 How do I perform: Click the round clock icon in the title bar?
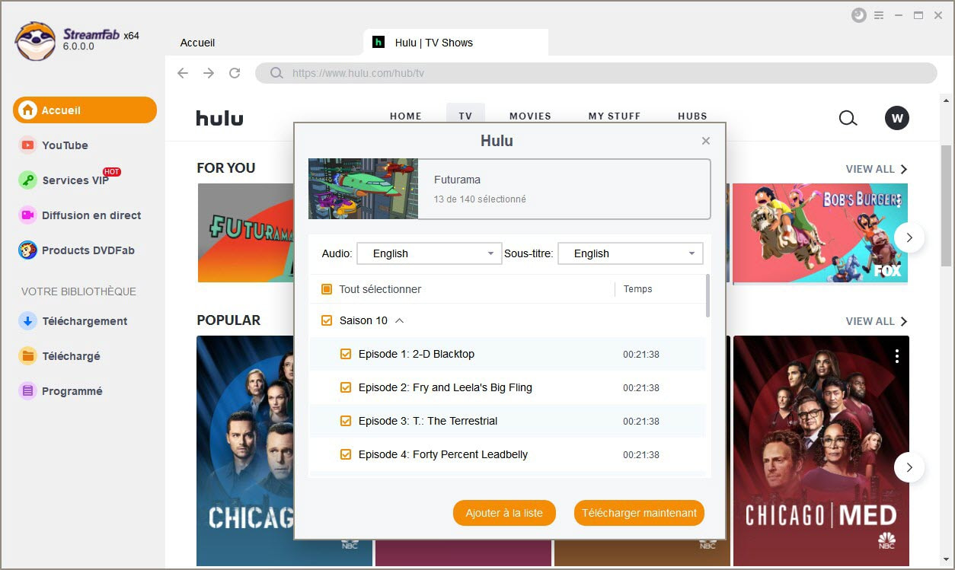tap(858, 15)
